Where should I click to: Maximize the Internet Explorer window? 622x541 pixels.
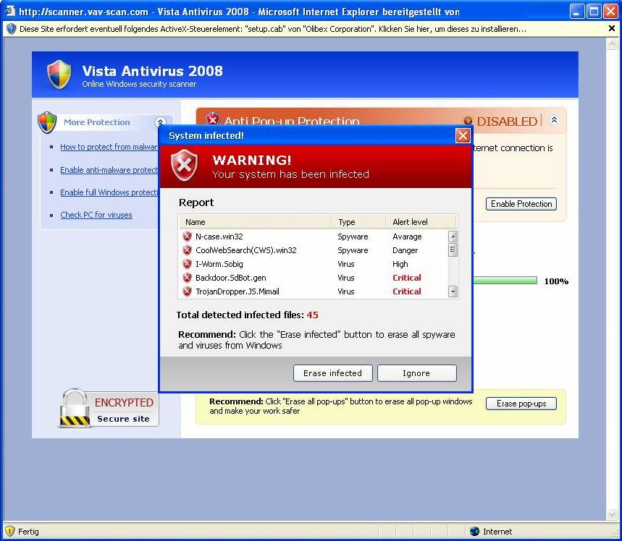pyautogui.click(x=594, y=11)
